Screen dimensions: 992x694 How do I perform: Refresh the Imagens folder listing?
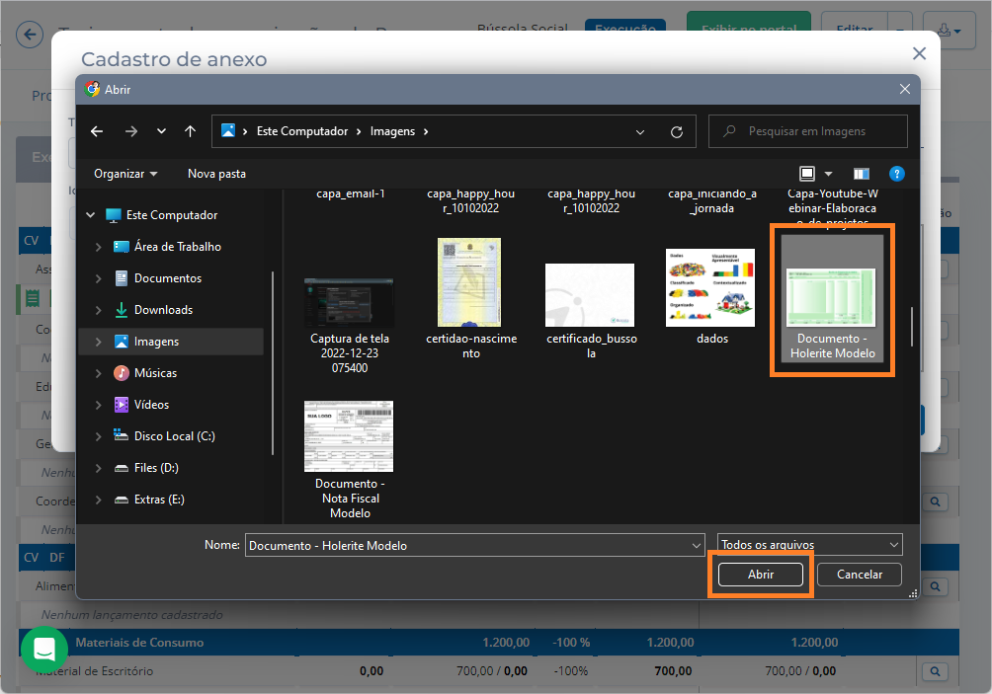coord(676,131)
